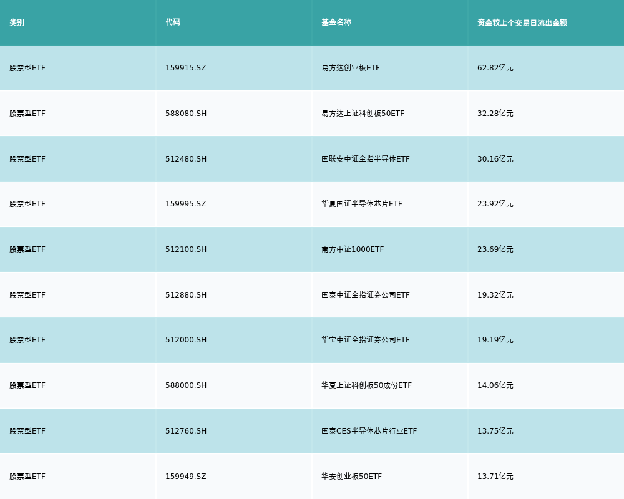Click fund name 易方达创业板ETF
Screen dimensions: 624x499
tap(351, 68)
